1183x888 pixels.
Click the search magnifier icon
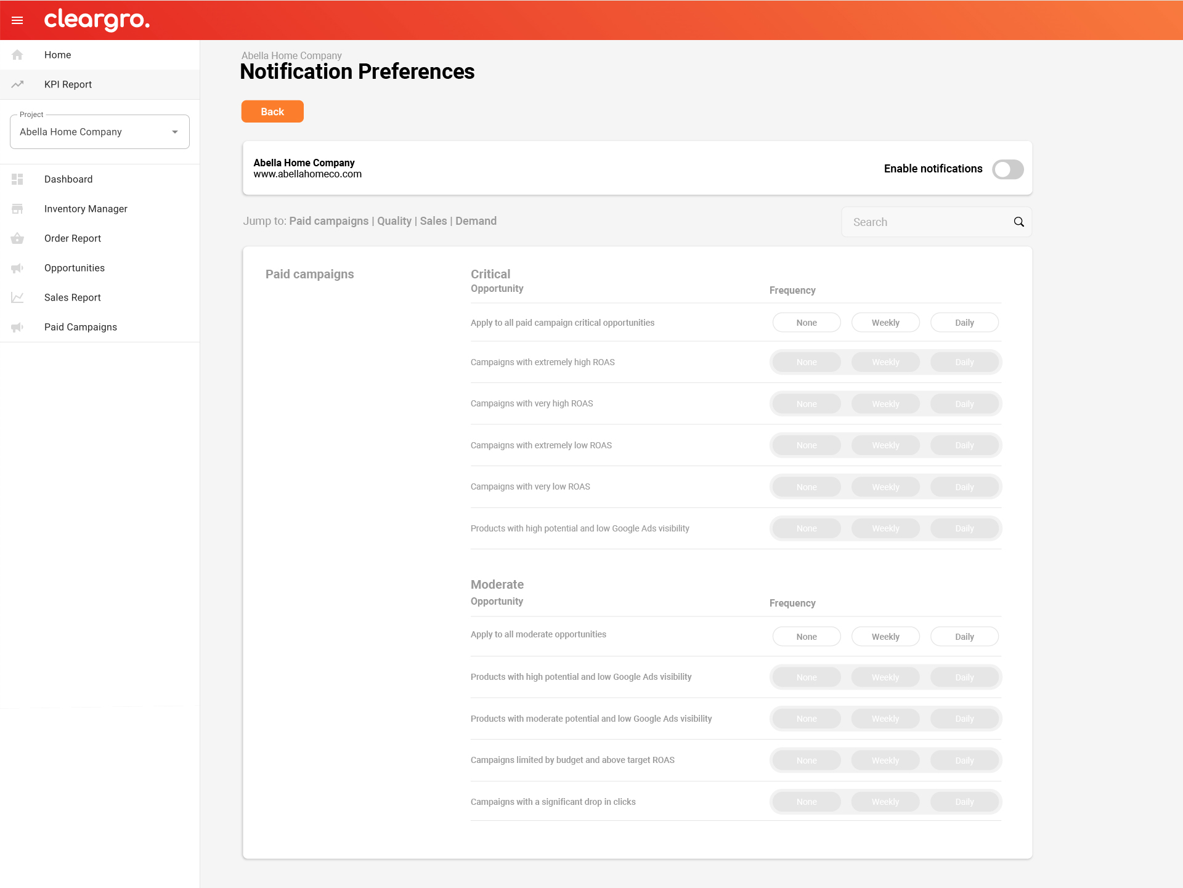pos(1018,222)
